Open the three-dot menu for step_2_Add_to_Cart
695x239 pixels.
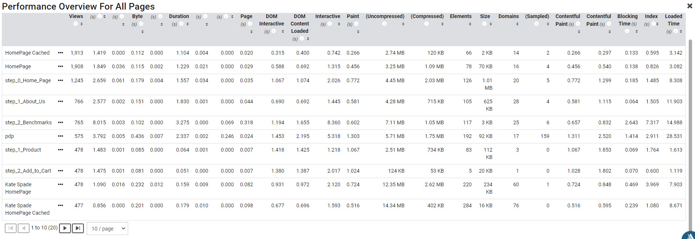[61, 171]
